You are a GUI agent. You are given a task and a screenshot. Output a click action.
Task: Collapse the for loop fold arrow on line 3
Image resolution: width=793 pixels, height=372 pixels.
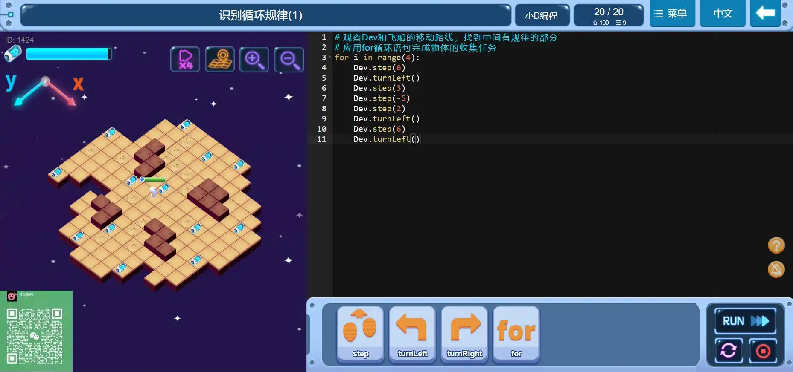(330, 58)
